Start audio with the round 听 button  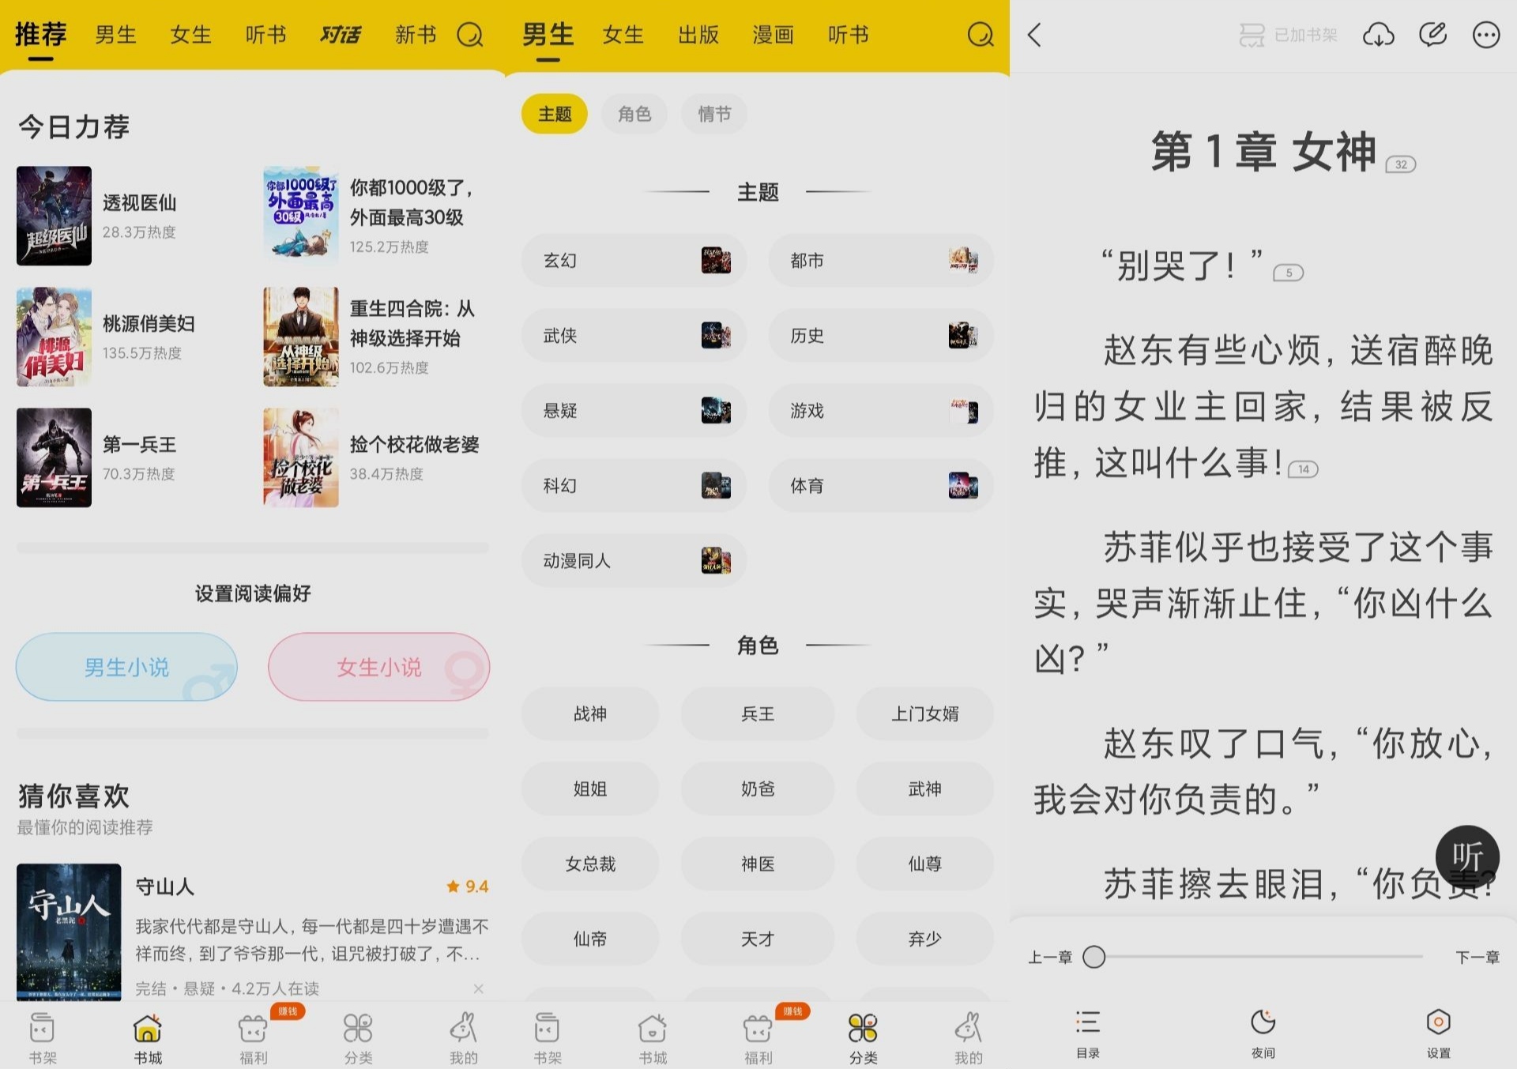(1467, 856)
